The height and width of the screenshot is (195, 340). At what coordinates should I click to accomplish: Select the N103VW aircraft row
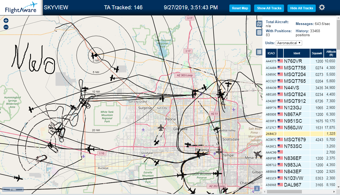click(x=301, y=178)
